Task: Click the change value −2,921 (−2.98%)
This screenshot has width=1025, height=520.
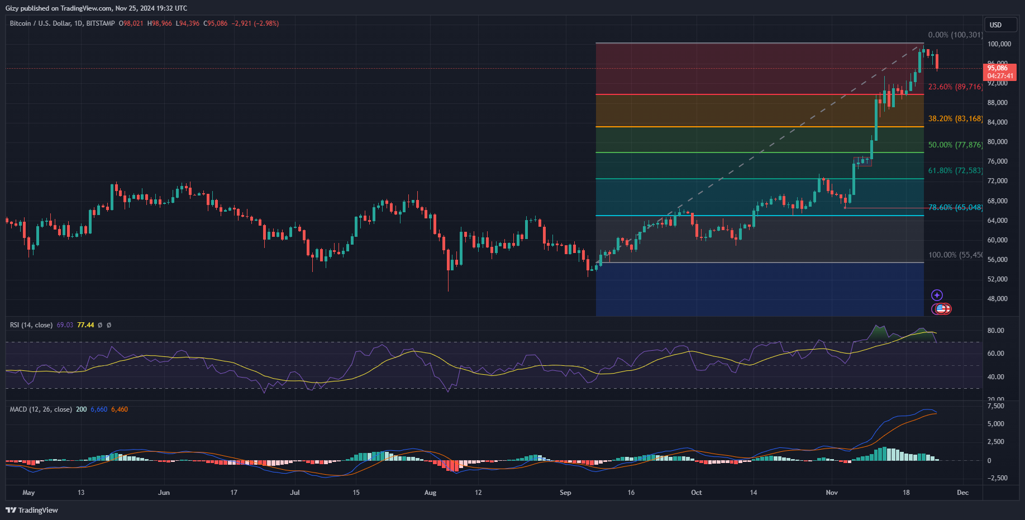Action: pyautogui.click(x=255, y=23)
